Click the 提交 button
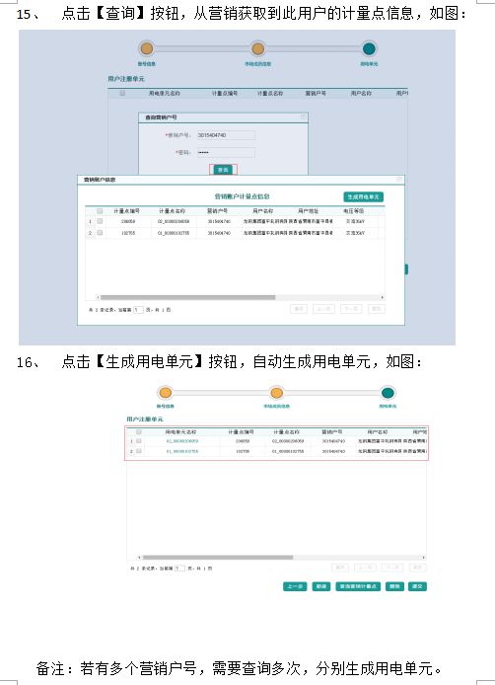The height and width of the screenshot is (685, 495). point(417,586)
